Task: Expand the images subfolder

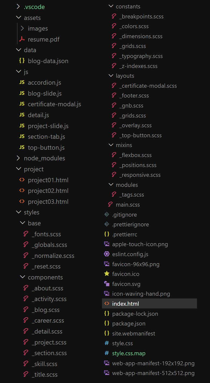Action: pyautogui.click(x=23, y=28)
